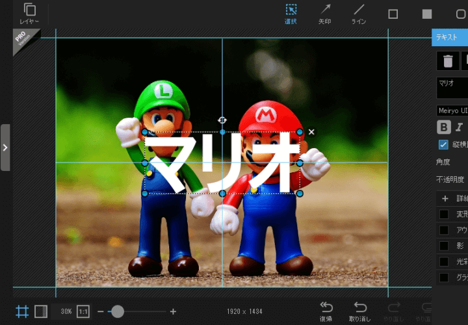The width and height of the screenshot is (468, 325).
Task: Open the レイヤー (layers) panel
Action: (x=29, y=14)
